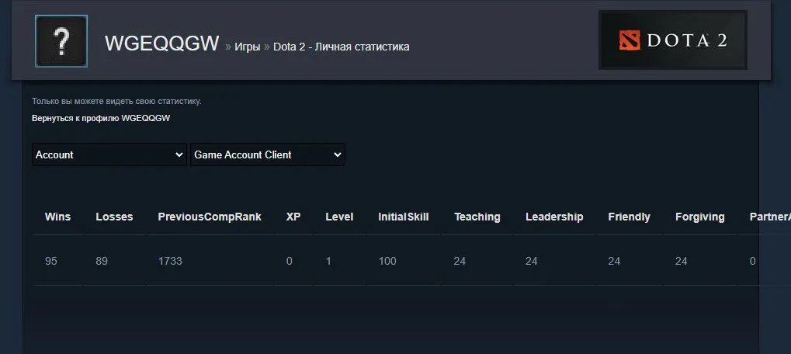Click the Friendly column header
Viewport: 791px width, 354px height.
click(x=629, y=217)
